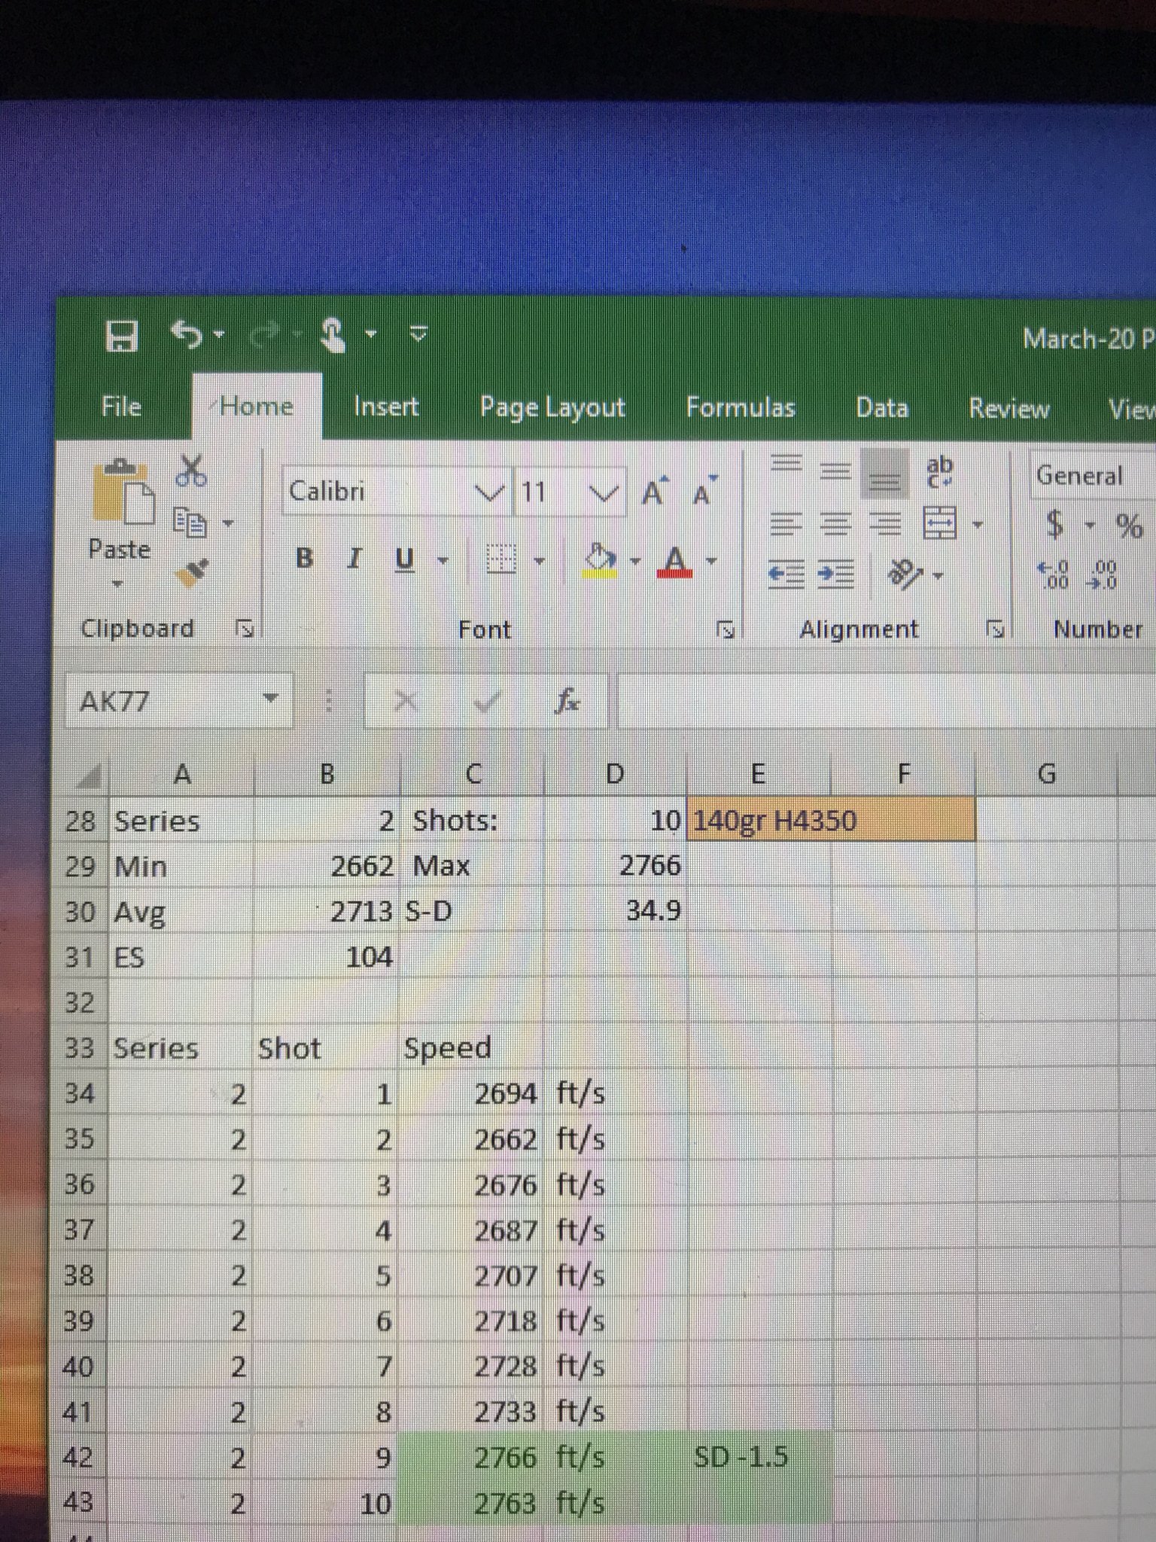
Task: Expand the Underline style arrow
Action: (443, 560)
